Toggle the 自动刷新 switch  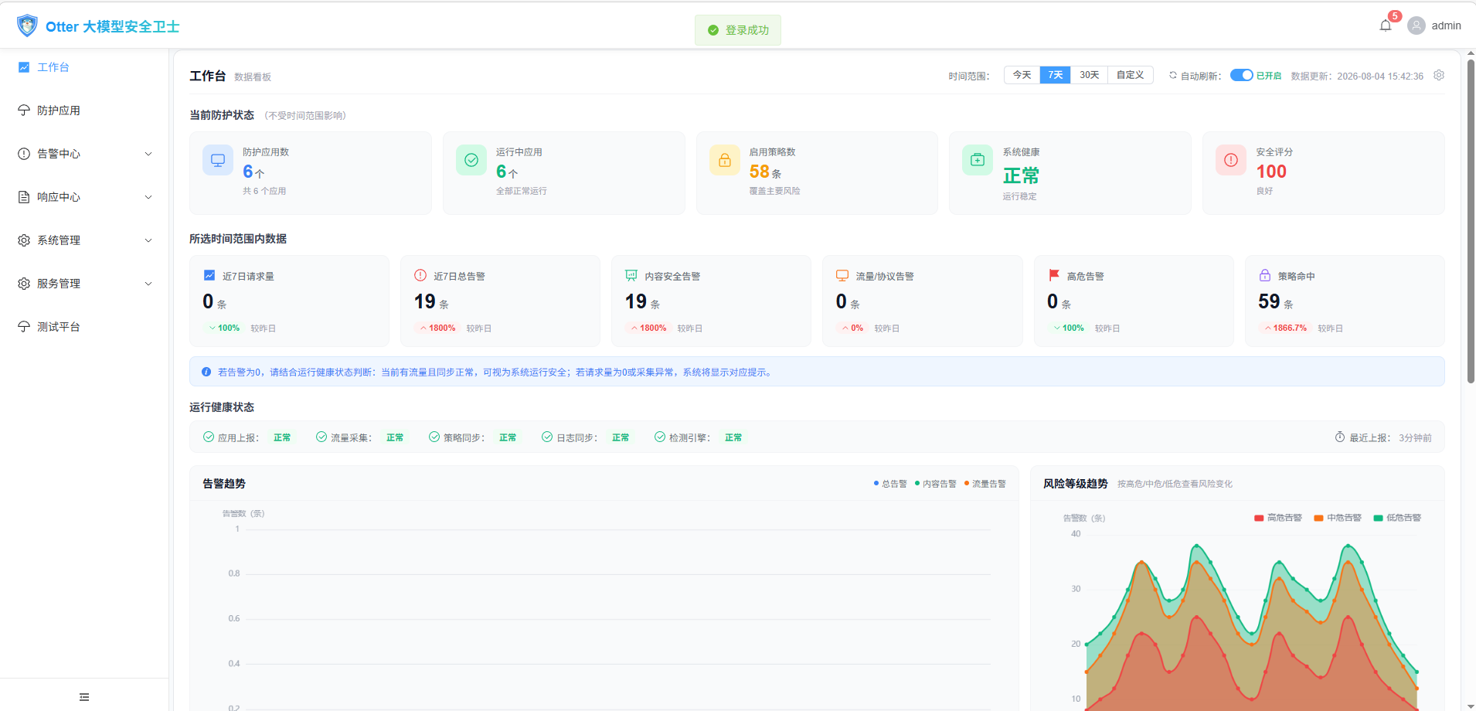point(1241,75)
